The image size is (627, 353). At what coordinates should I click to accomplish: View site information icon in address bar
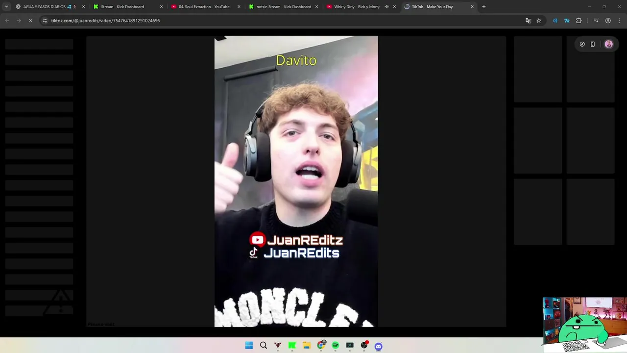(x=45, y=21)
